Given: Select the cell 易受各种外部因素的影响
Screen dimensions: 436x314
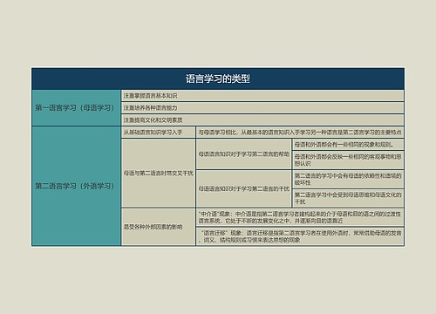Looking at the screenshot, I should (x=159, y=227).
